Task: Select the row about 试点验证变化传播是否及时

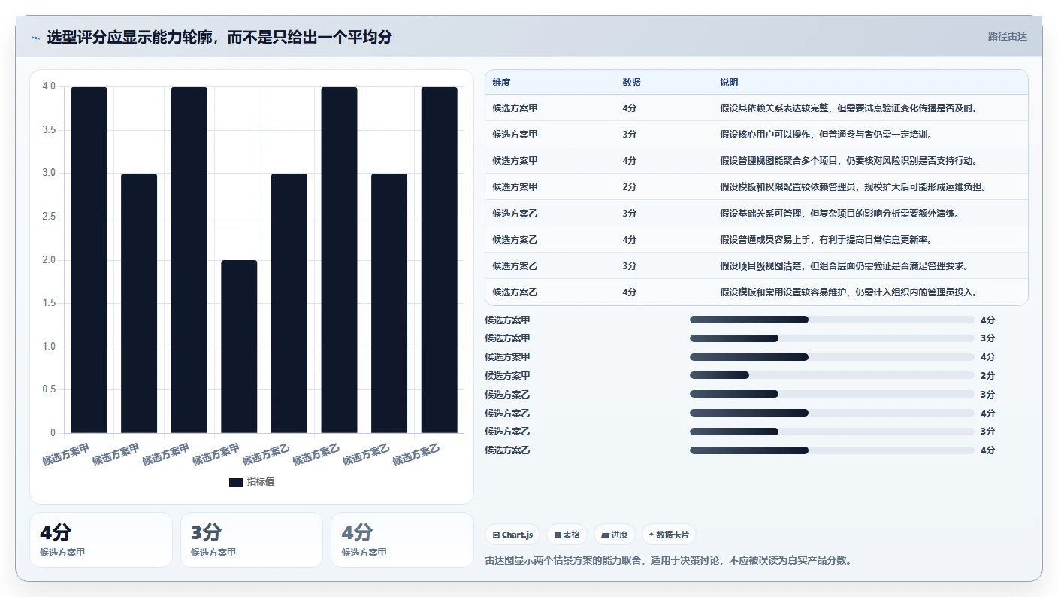Action: click(756, 108)
